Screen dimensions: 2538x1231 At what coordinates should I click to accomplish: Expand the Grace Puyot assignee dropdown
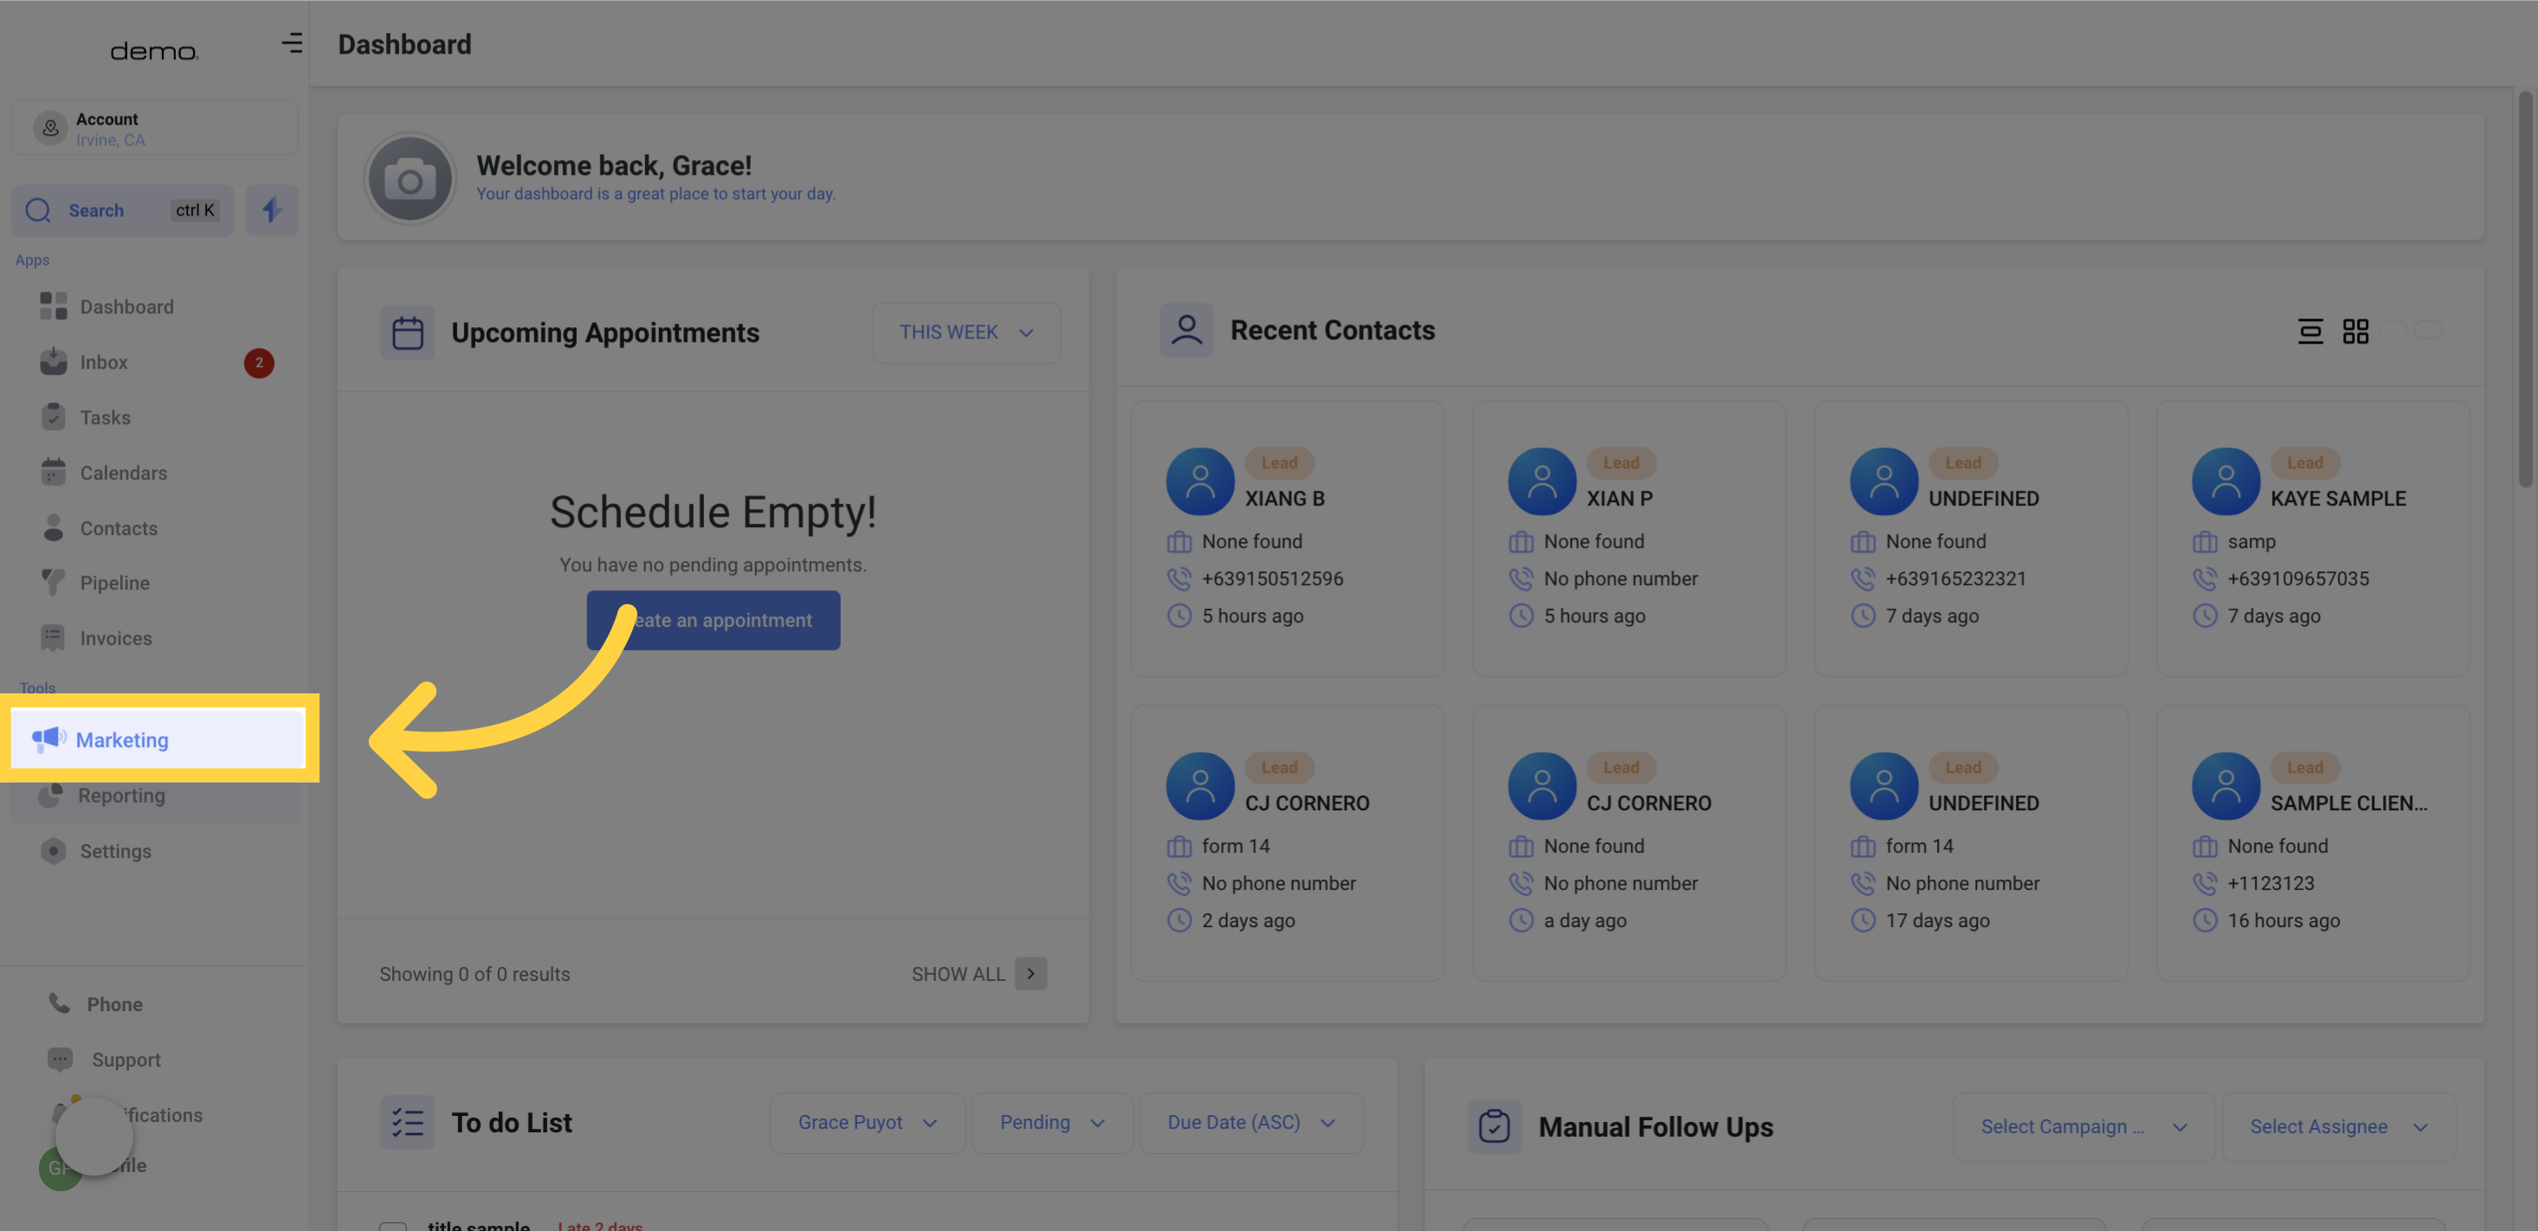point(867,1123)
